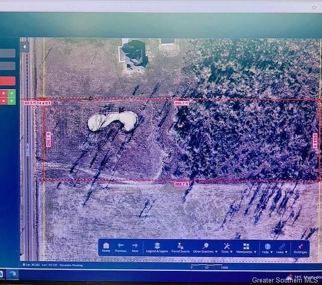The image size is (322, 285).
Task: Click the second green locate arrow button
Action: click(12, 101)
